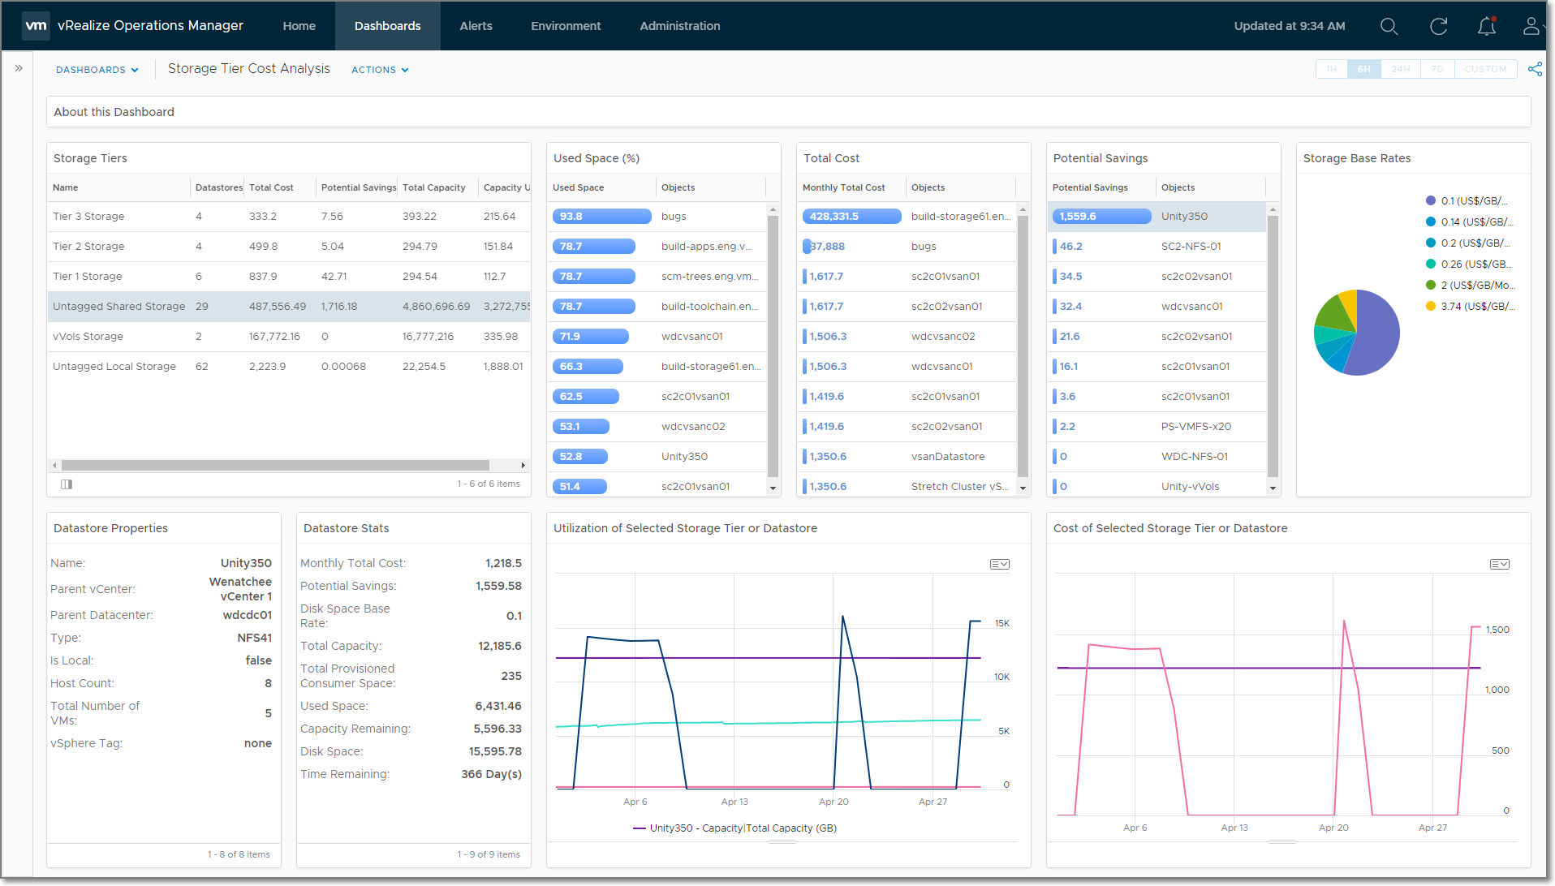Toggle column chooser icon in Storage Tiers
This screenshot has width=1555, height=886.
click(67, 484)
